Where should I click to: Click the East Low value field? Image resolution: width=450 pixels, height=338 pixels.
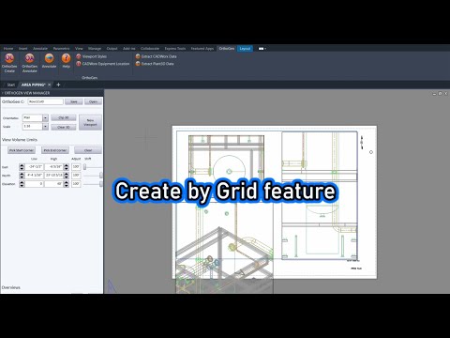pos(35,167)
